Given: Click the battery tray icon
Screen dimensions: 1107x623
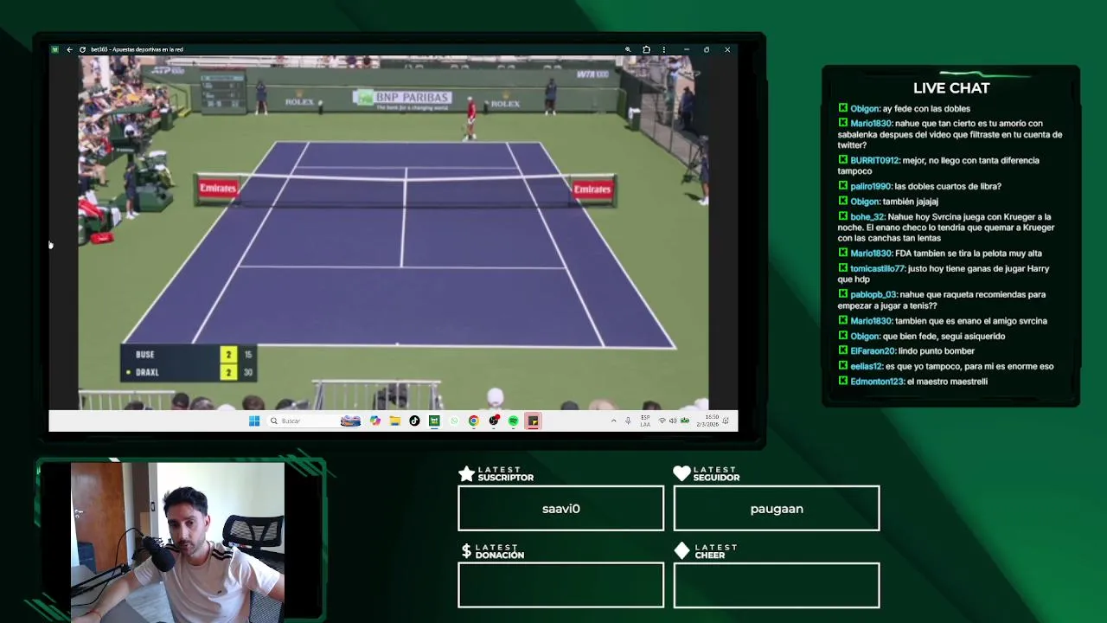Looking at the screenshot, I should (685, 421).
